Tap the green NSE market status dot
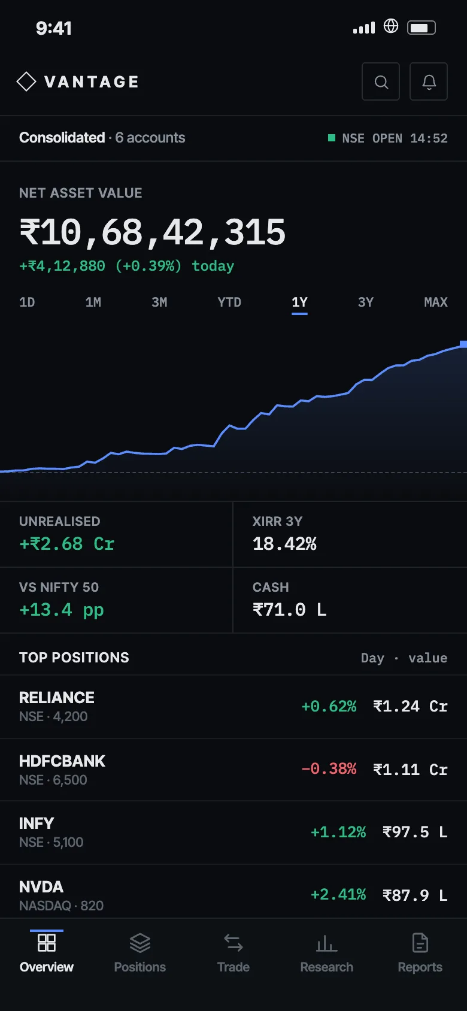Screen dimensions: 467x1011 [332, 138]
